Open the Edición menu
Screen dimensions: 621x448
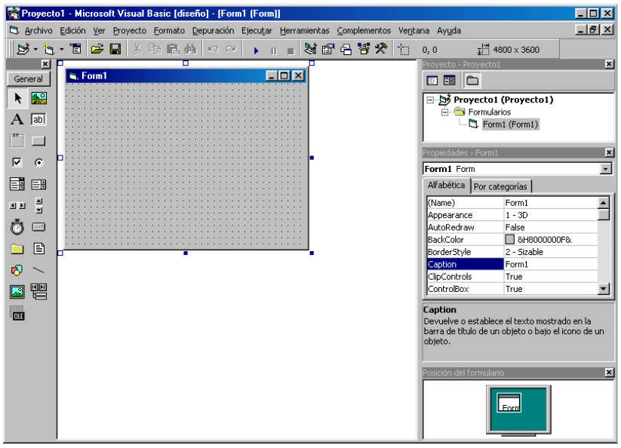tap(72, 30)
